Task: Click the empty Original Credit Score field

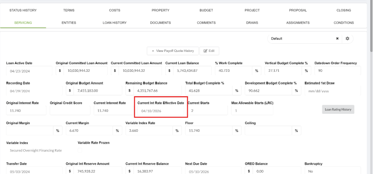Action: (x=70, y=111)
